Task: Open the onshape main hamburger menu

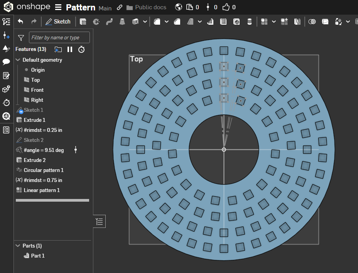Action: pos(58,7)
